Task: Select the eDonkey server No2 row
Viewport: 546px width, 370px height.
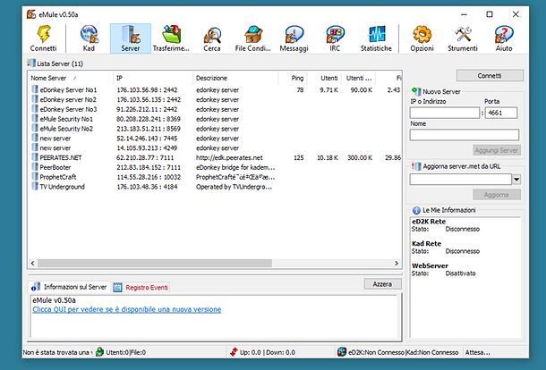Action: click(x=215, y=99)
